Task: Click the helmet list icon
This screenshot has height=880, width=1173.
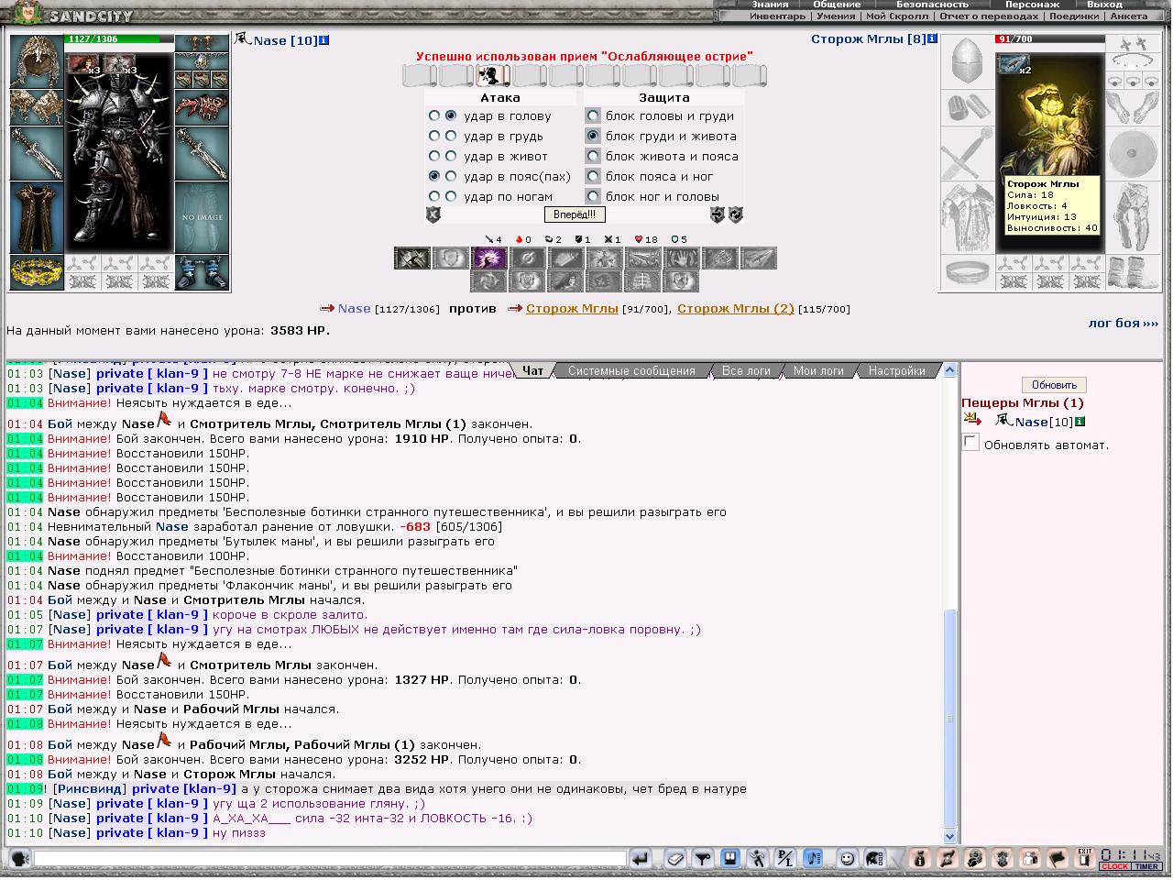Action: [x=876, y=859]
